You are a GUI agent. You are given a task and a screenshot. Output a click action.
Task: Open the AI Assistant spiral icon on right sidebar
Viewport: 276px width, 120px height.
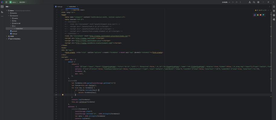[274, 11]
